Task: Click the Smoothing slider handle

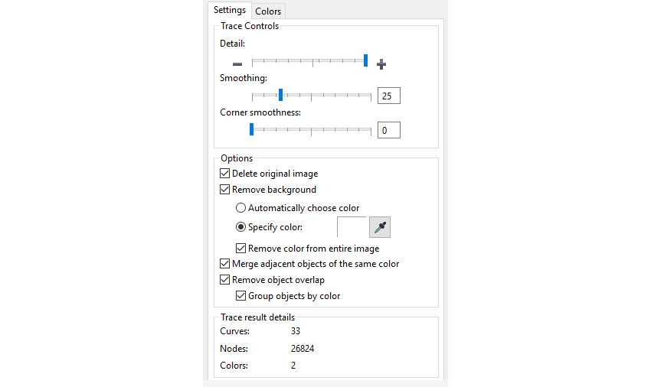Action: (281, 95)
